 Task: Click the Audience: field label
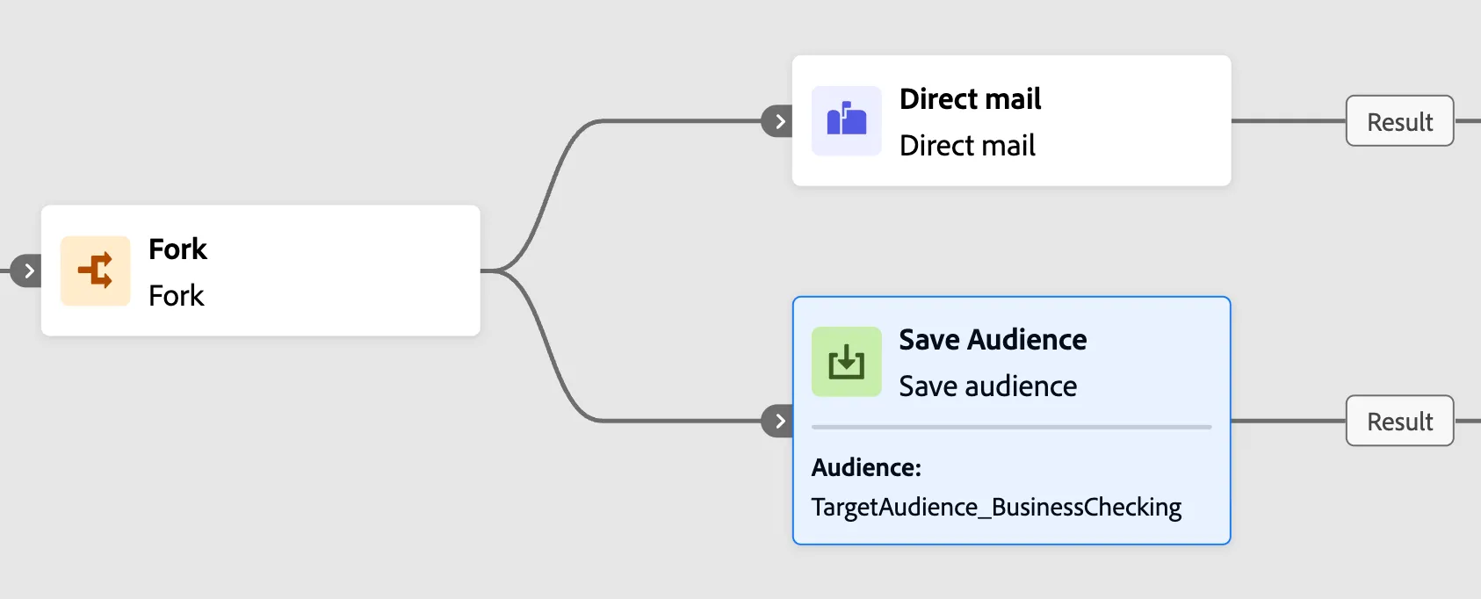(866, 467)
